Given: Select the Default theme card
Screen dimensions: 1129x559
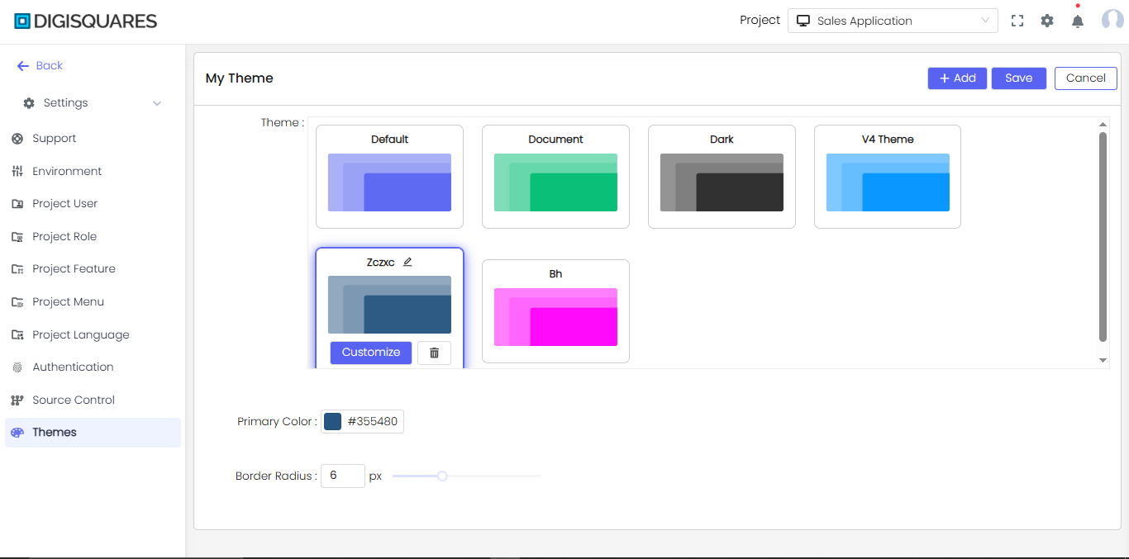Looking at the screenshot, I should pyautogui.click(x=389, y=177).
